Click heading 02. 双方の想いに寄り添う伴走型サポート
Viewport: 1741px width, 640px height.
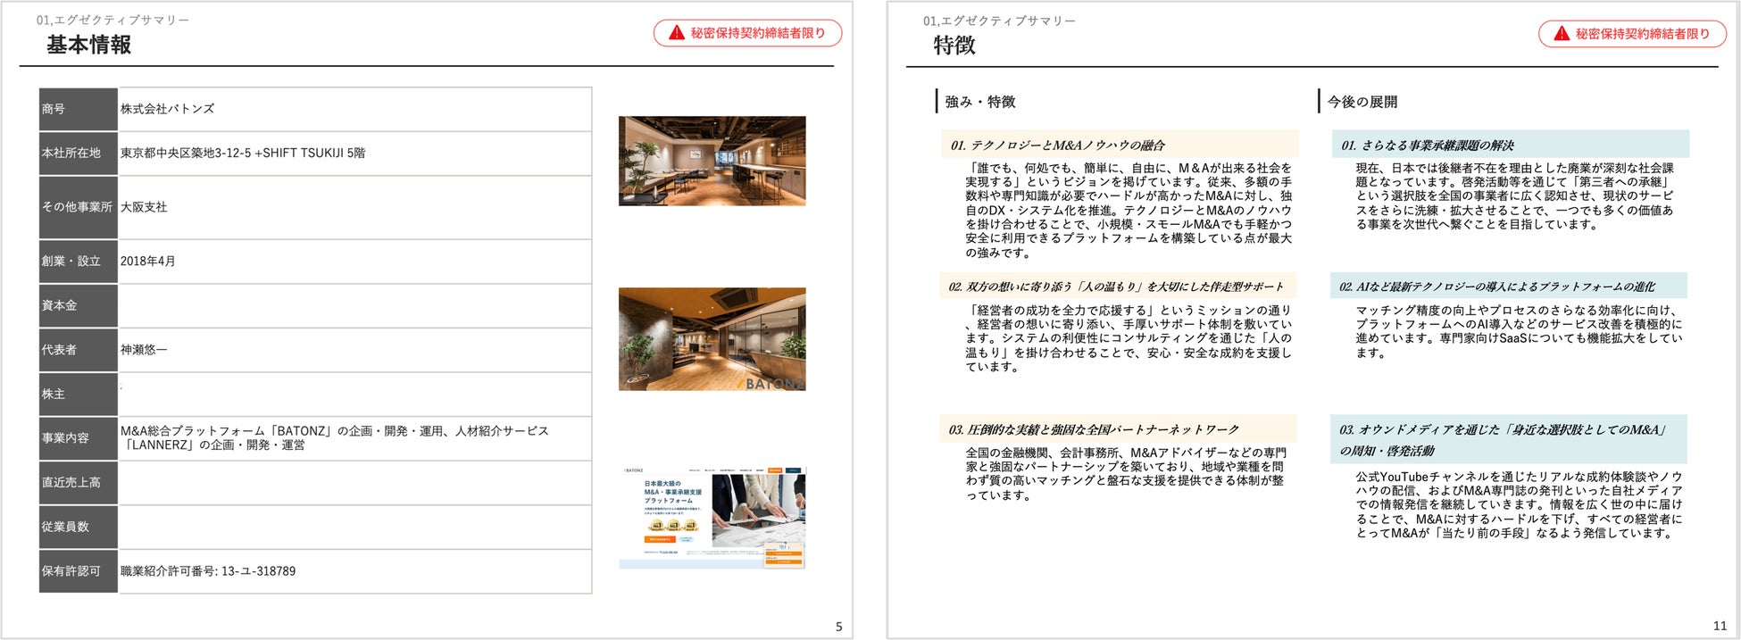[1118, 287]
